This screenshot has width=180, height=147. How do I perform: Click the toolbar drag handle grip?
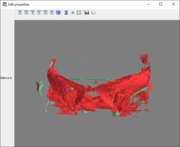pos(16,14)
